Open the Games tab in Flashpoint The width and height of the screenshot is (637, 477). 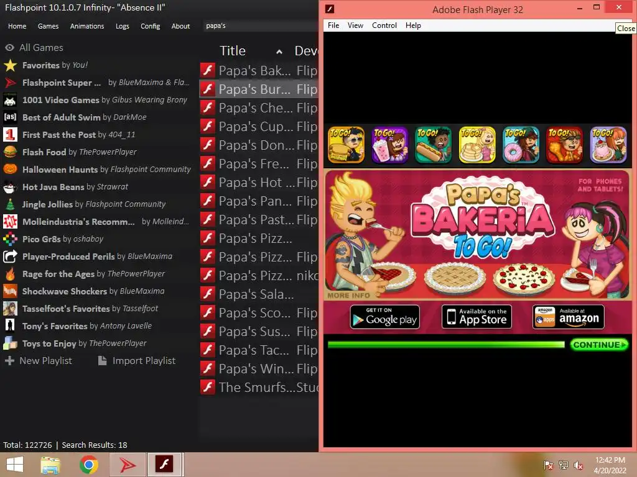click(48, 26)
